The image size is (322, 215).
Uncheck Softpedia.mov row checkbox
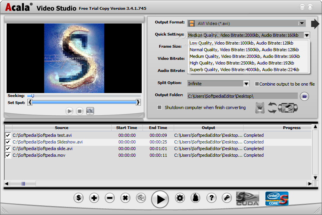coord(8,155)
